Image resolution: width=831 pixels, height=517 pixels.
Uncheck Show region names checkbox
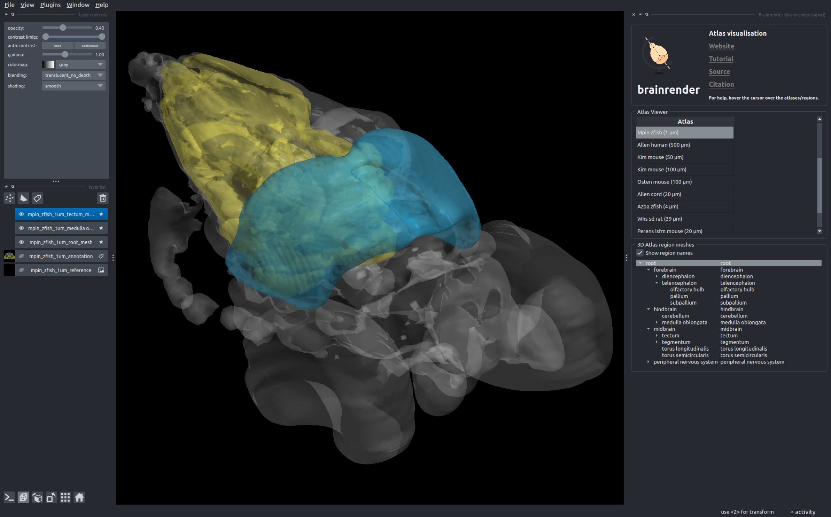pyautogui.click(x=640, y=253)
